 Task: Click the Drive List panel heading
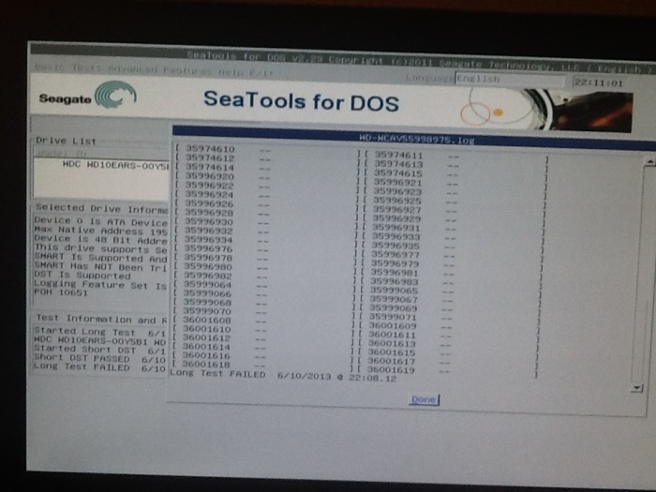coord(67,141)
